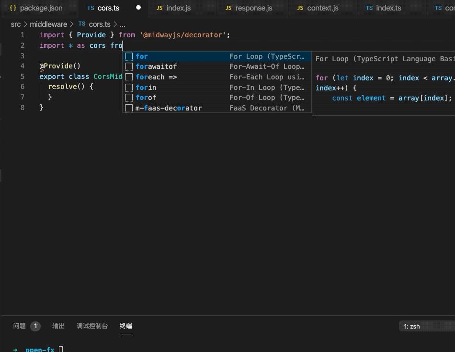Select the 'foreach =>' suggestion
The width and height of the screenshot is (455, 352).
click(217, 77)
